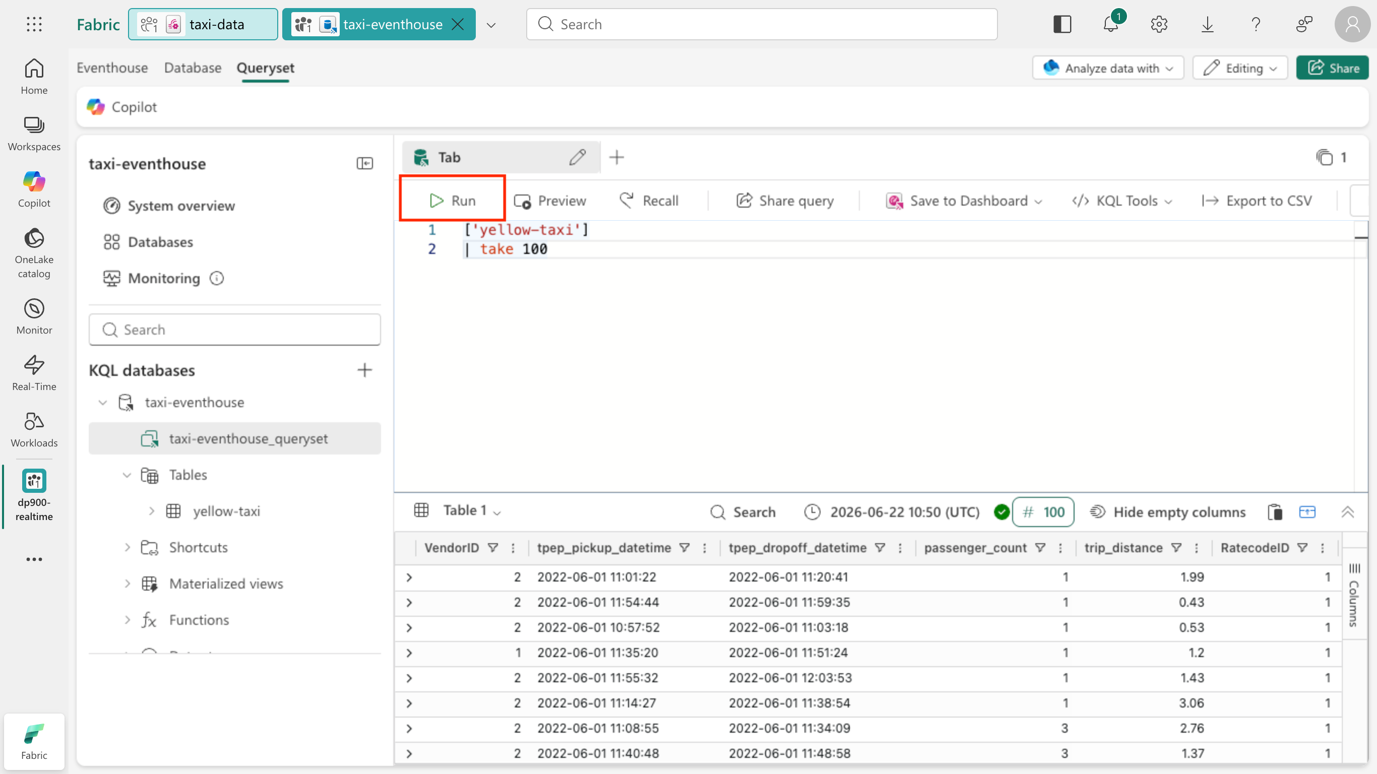Filter the tpep_pickup_datetime column

[684, 548]
